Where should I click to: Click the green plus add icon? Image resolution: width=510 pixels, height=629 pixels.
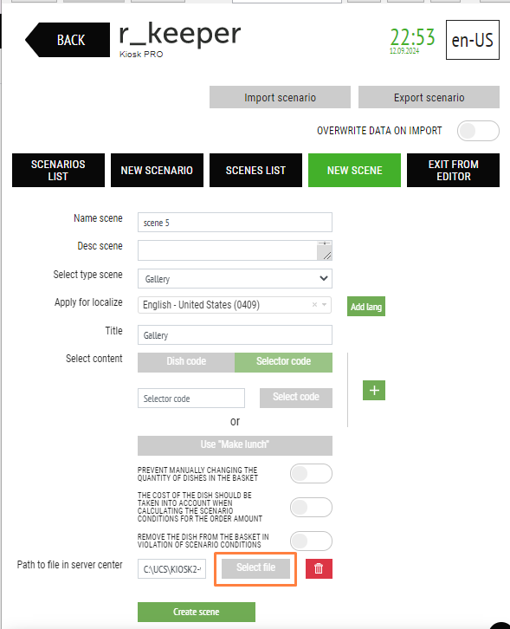[x=374, y=391]
